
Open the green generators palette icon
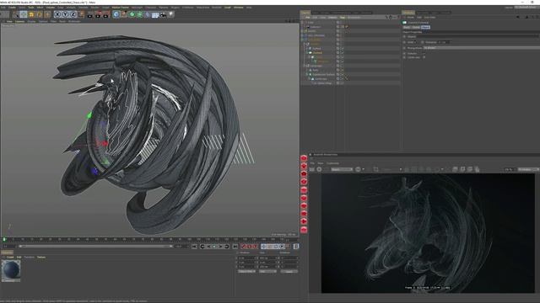pos(132,14)
